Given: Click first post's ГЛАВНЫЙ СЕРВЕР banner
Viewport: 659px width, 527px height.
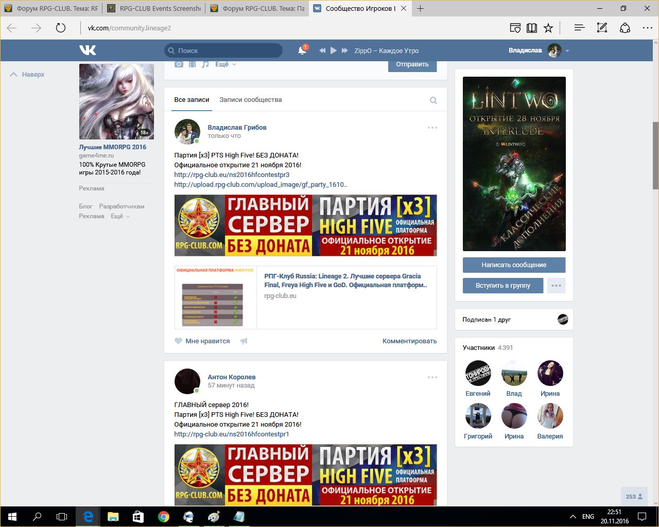Looking at the screenshot, I should pos(305,225).
